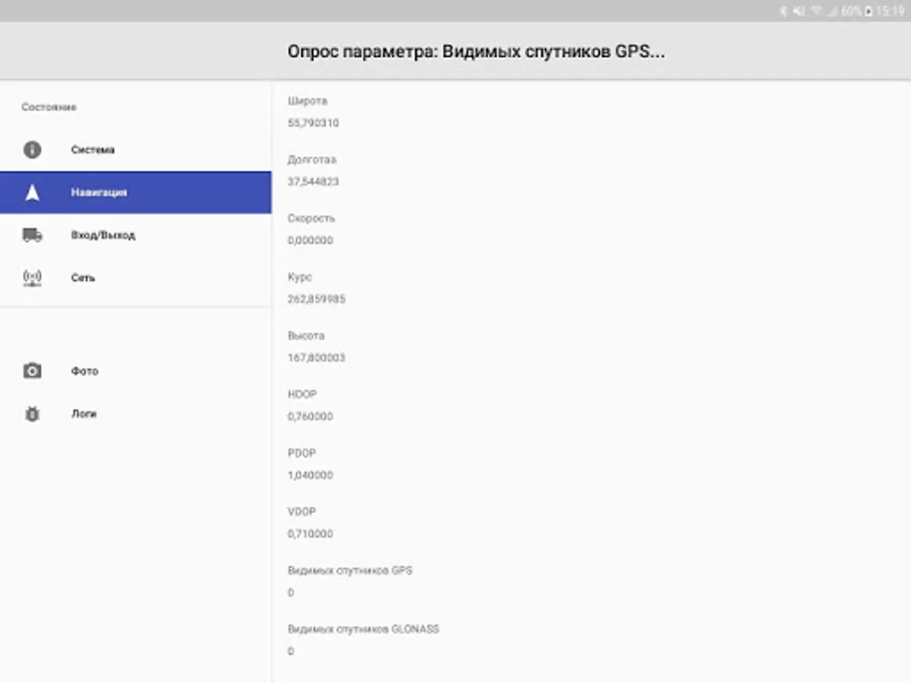Viewport: 911px width, 683px height.
Task: Click the VDOP value 0,710000
Action: pyautogui.click(x=310, y=533)
